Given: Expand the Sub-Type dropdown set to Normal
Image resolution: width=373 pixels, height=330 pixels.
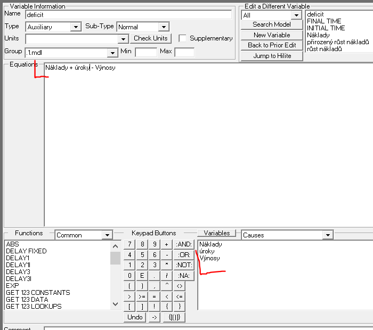Looking at the screenshot, I should 164,27.
